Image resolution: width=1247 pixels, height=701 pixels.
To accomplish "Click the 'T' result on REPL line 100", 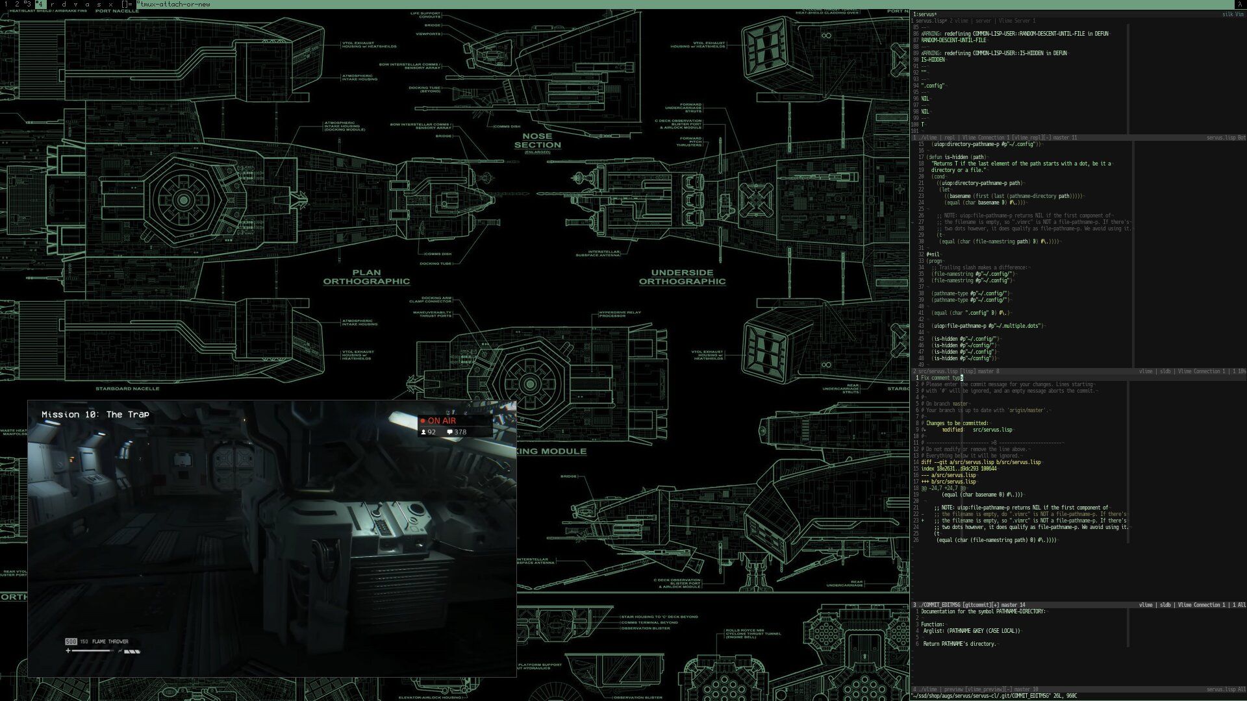I will [x=922, y=125].
